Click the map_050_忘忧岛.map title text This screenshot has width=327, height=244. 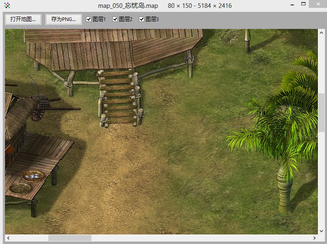tap(128, 6)
